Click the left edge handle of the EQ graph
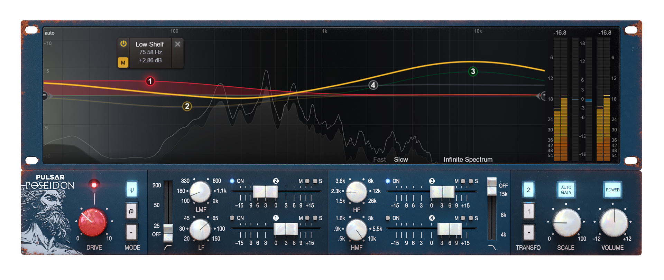Screen dimensions: 664x280 [x=45, y=95]
